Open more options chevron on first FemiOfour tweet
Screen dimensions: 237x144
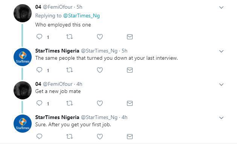[x=221, y=8]
